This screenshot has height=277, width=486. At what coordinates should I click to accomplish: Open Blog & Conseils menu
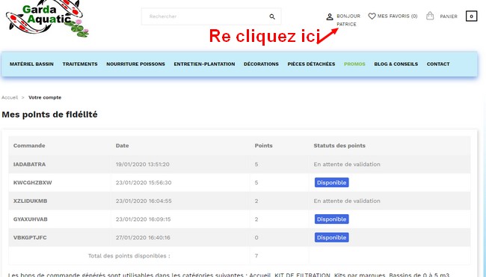click(396, 64)
